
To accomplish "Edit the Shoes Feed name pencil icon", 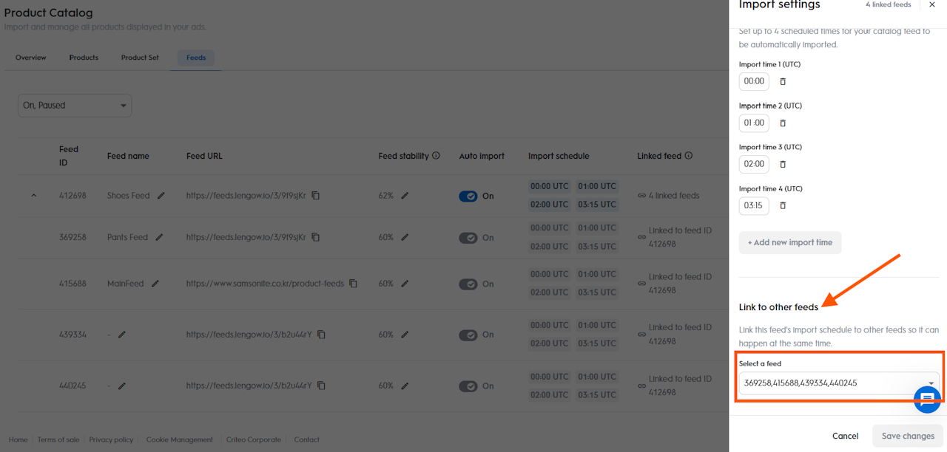I will [x=161, y=196].
